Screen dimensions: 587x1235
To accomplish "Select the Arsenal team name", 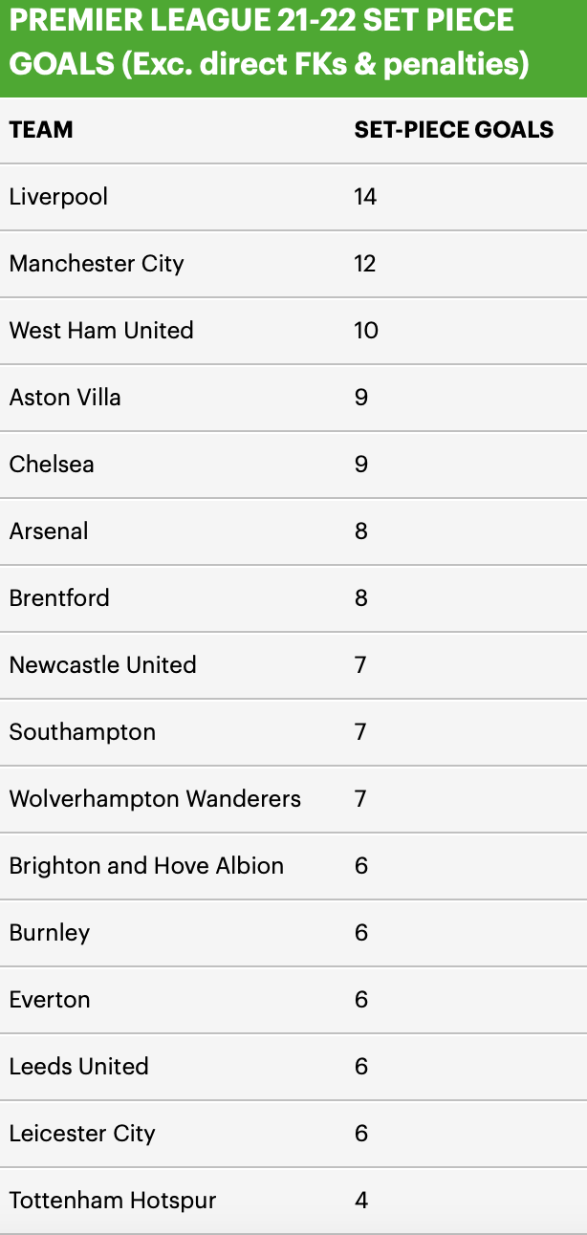I will pos(49,531).
